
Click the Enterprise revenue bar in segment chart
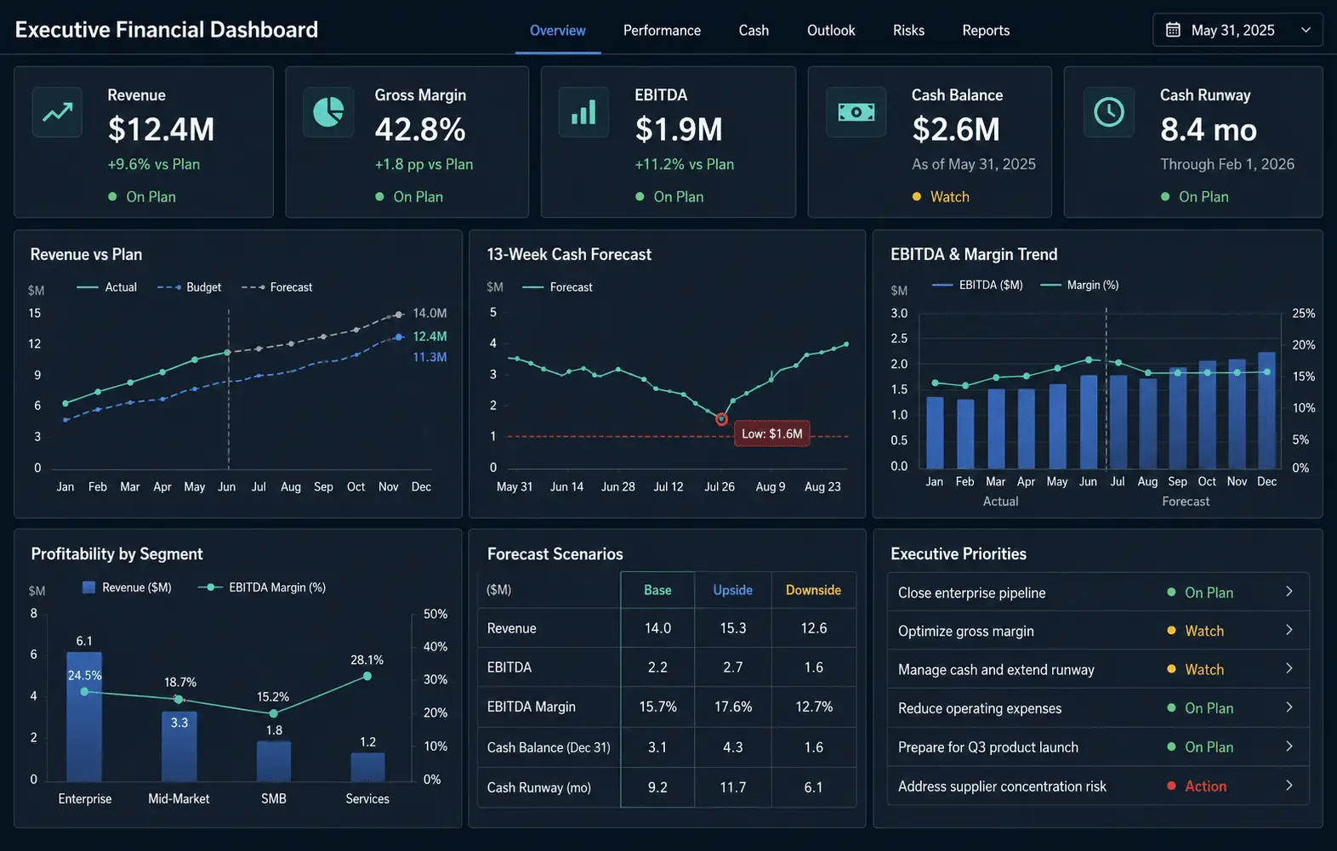pos(84,716)
